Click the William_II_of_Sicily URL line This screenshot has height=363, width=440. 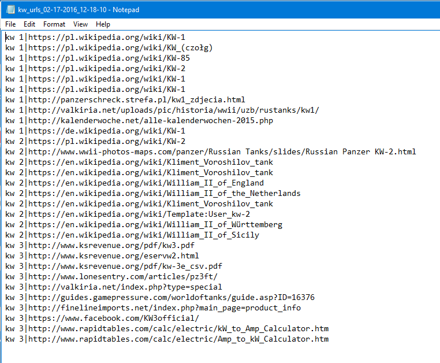pyautogui.click(x=132, y=235)
